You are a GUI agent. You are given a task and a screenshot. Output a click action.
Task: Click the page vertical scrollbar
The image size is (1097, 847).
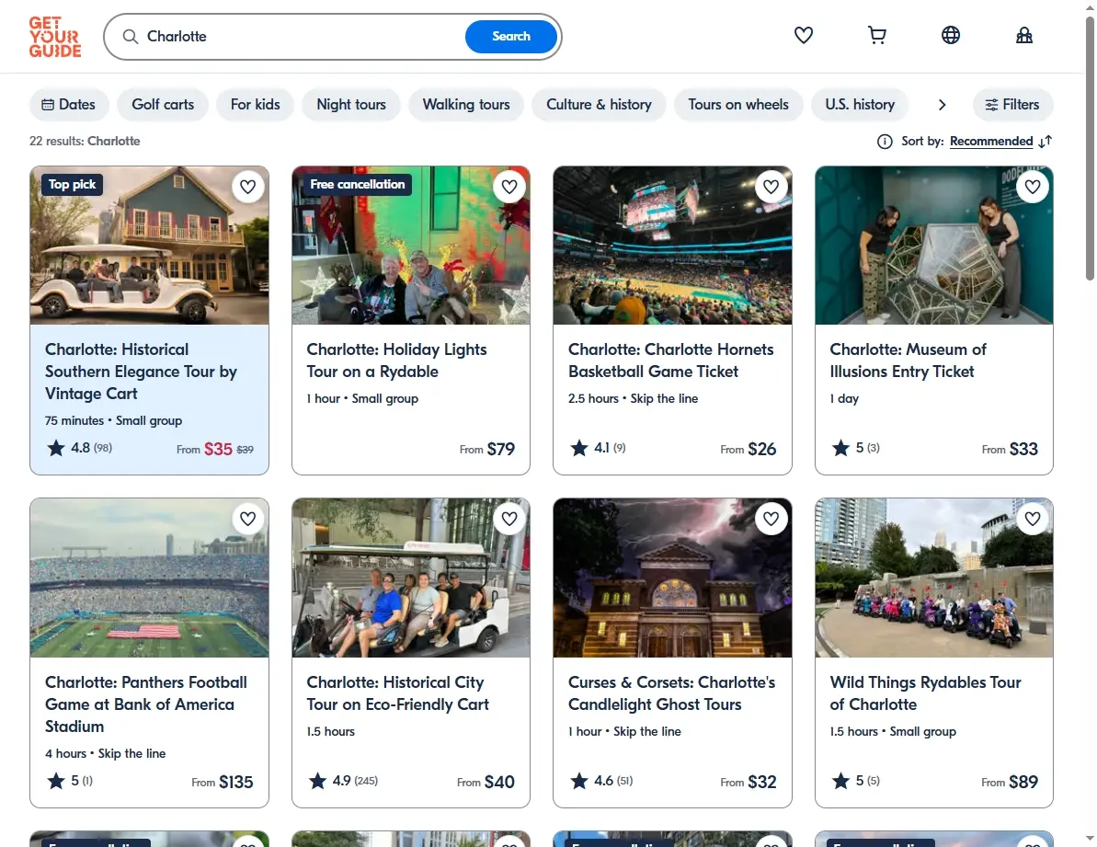tap(1090, 147)
